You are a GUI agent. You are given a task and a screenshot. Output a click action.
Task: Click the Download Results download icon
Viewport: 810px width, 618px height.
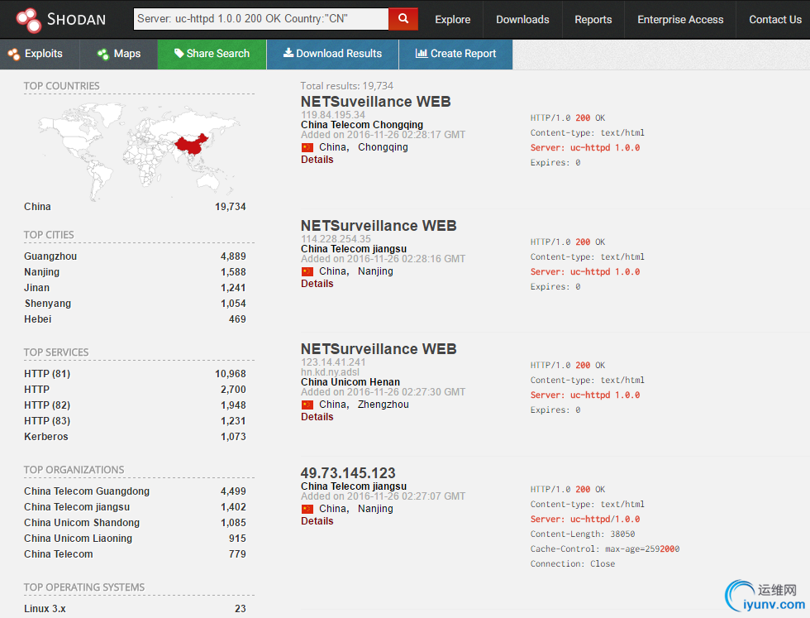pyautogui.click(x=288, y=53)
